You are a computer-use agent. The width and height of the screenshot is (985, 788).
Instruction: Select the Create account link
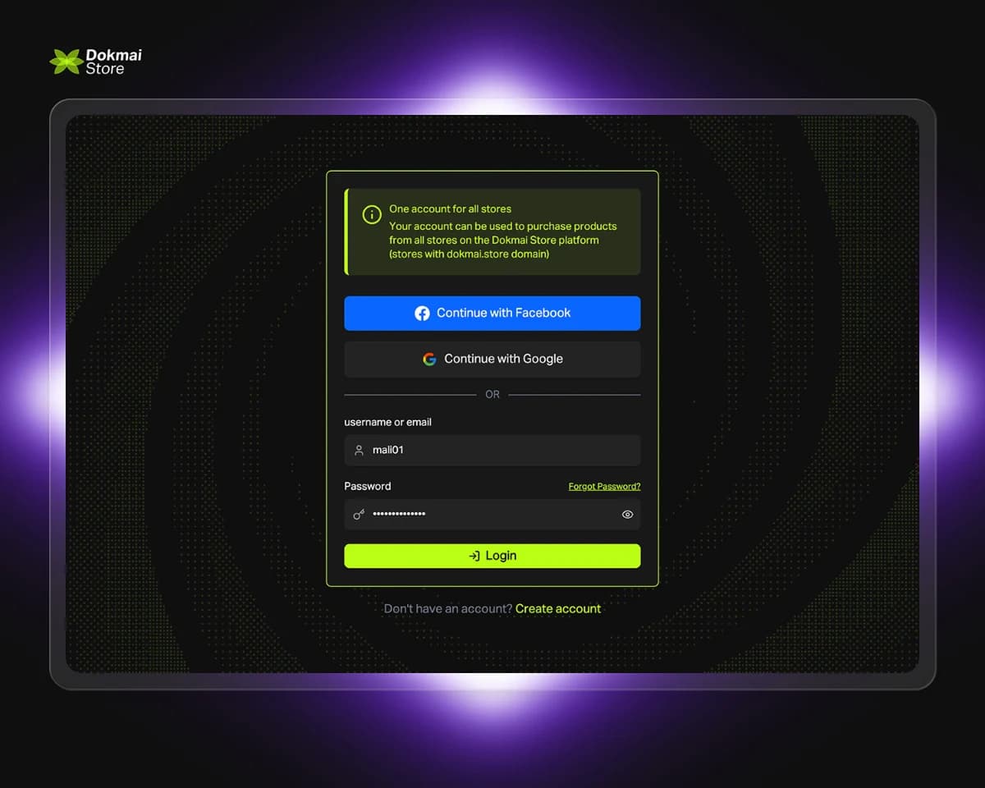tap(558, 608)
